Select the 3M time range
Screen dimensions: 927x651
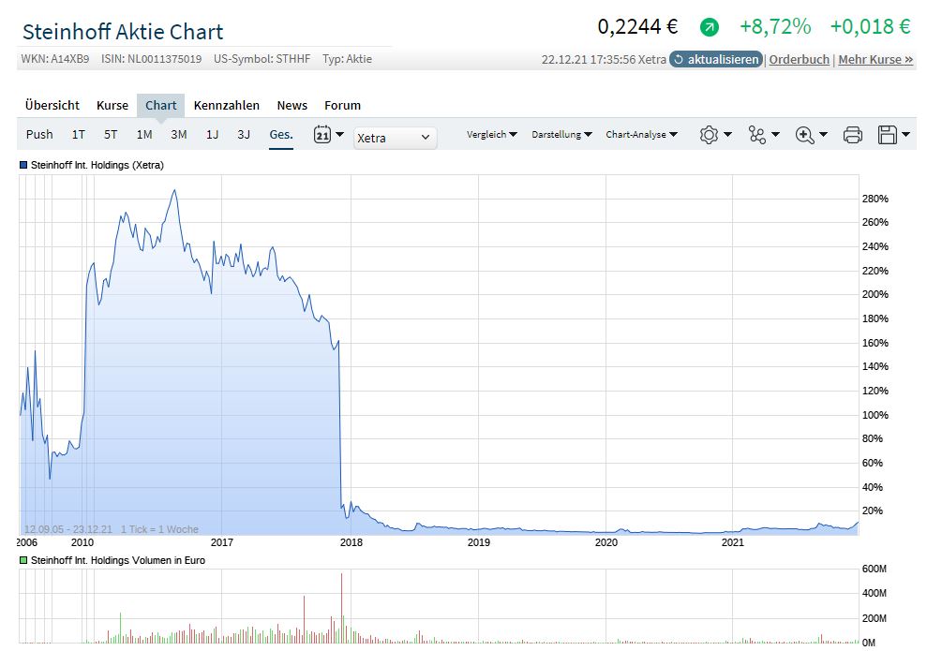point(178,135)
